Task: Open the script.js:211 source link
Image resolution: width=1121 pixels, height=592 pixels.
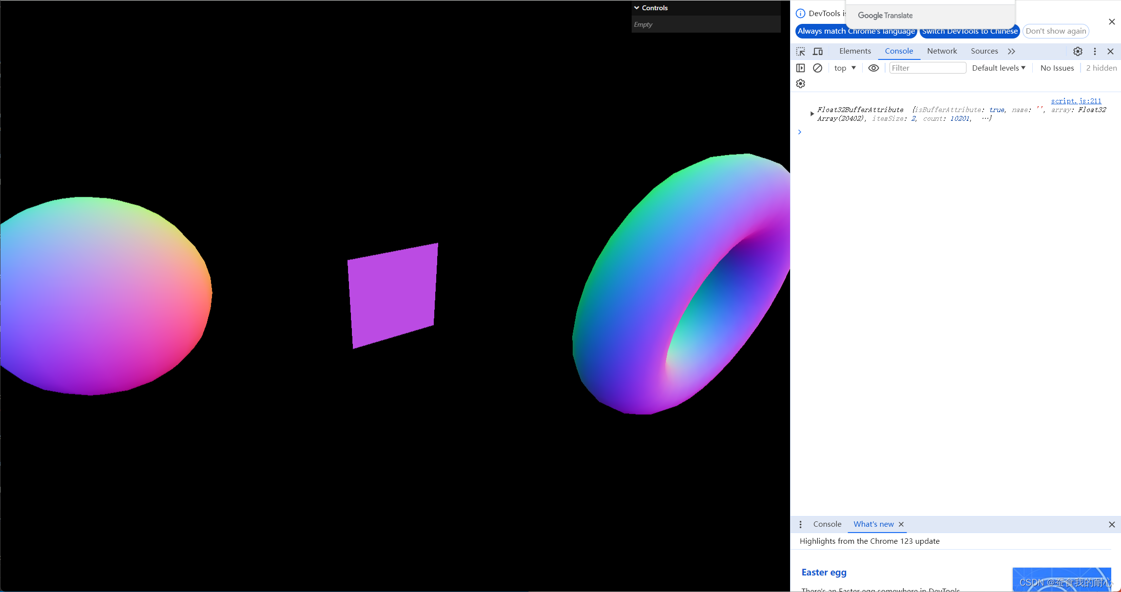Action: click(1076, 101)
